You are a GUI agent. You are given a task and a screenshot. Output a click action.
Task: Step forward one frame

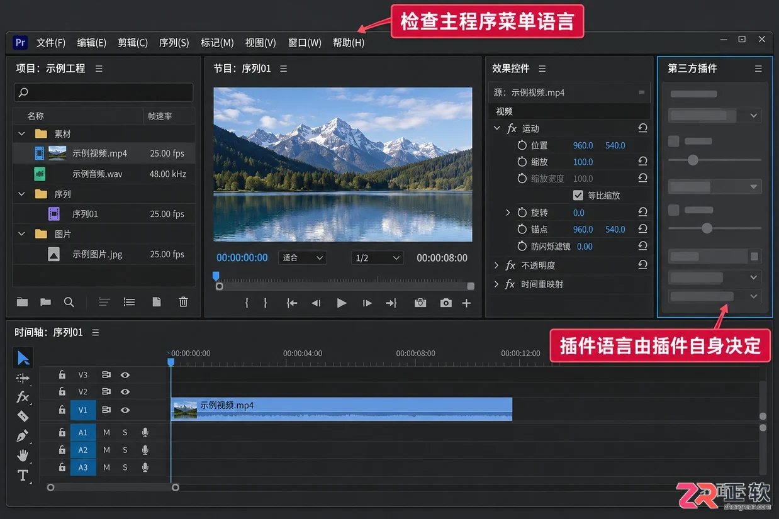coord(367,303)
